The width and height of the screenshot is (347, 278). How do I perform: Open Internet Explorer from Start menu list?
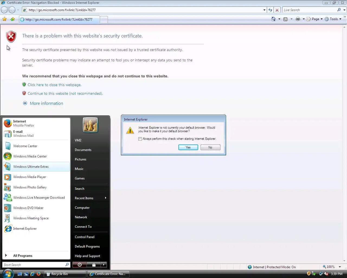[x=36, y=229]
